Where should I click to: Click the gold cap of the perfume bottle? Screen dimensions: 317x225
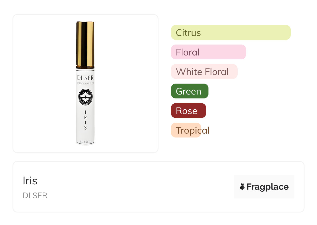pos(85,44)
